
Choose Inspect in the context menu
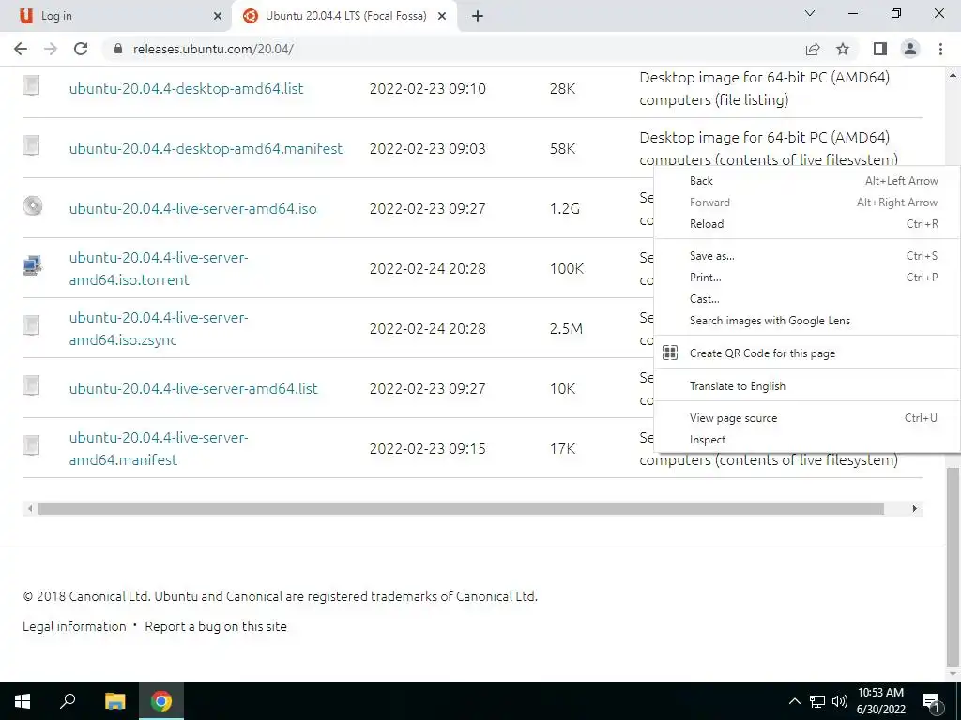tap(806, 440)
